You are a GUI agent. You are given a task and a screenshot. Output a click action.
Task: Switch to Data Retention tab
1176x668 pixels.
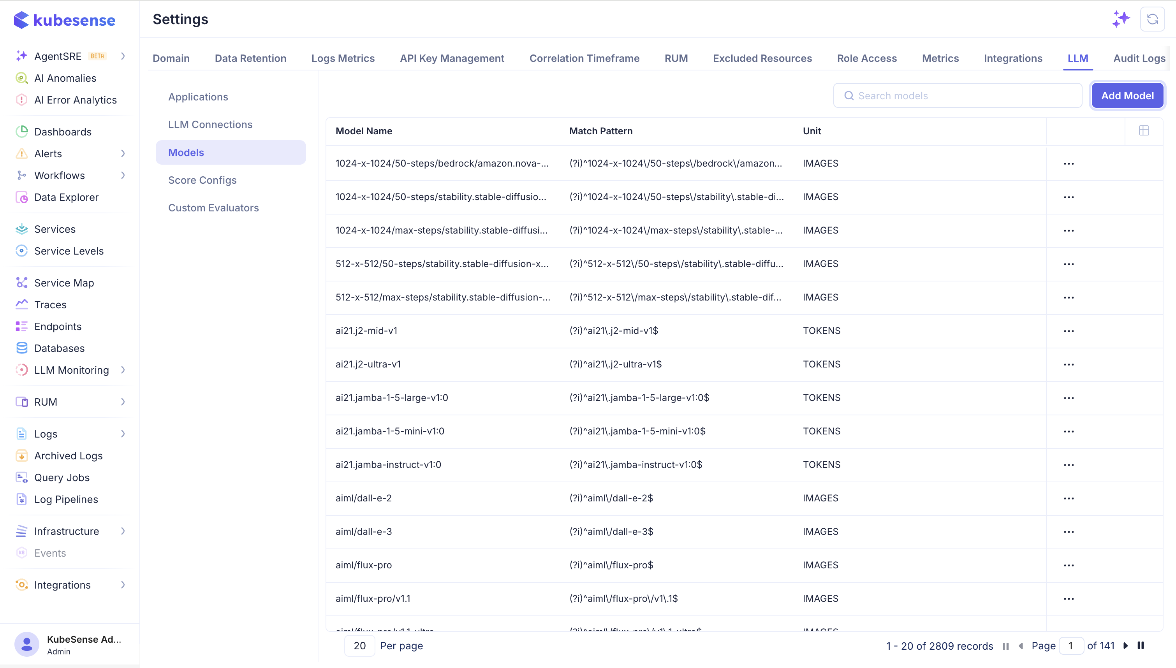[250, 58]
